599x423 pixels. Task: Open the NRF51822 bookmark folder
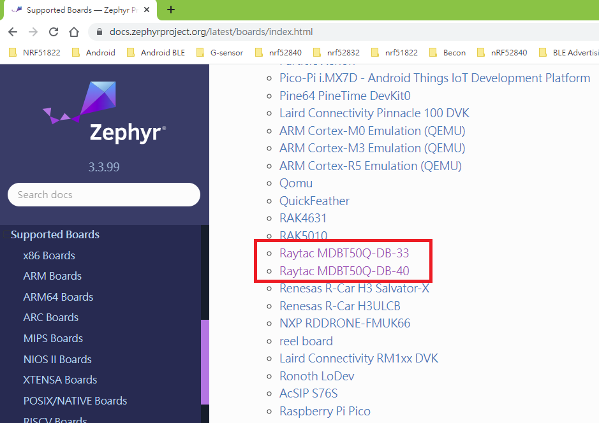coord(35,52)
